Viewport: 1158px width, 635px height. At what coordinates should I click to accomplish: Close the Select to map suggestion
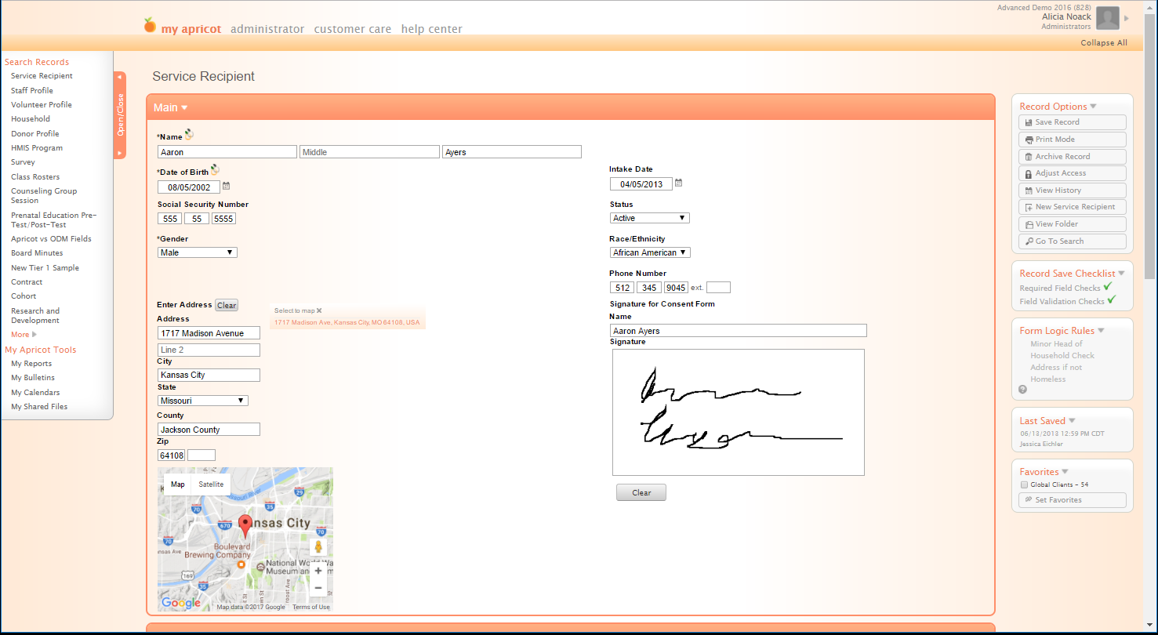319,311
